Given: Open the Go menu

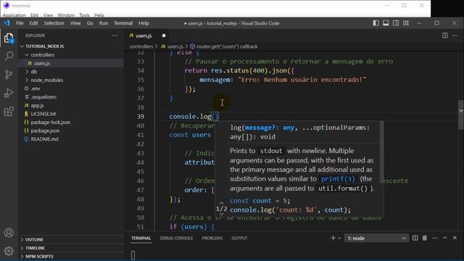Looking at the screenshot, I should [90, 23].
